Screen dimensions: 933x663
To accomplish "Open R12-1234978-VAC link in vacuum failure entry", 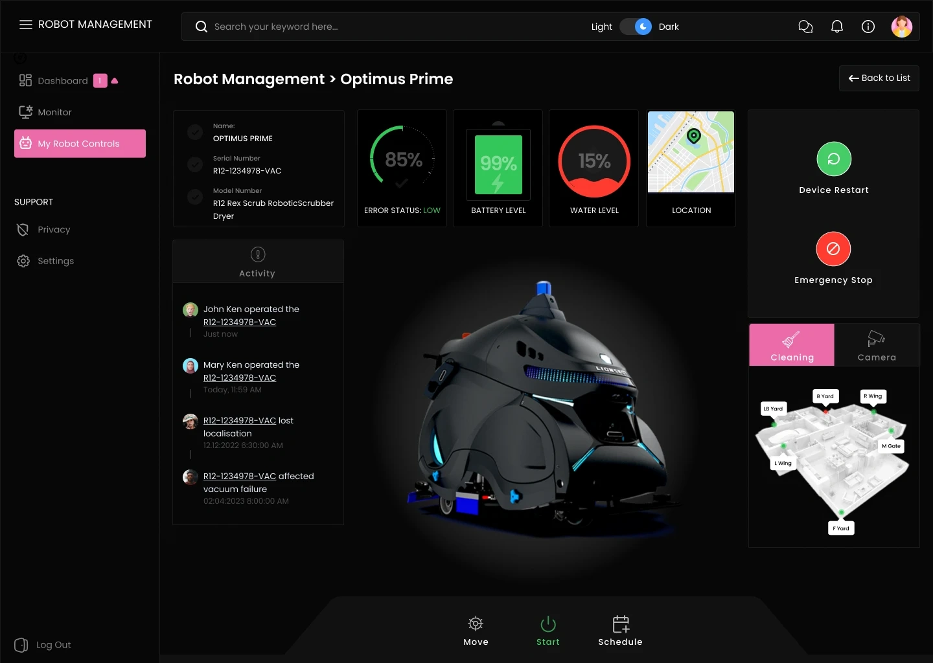I will point(240,477).
